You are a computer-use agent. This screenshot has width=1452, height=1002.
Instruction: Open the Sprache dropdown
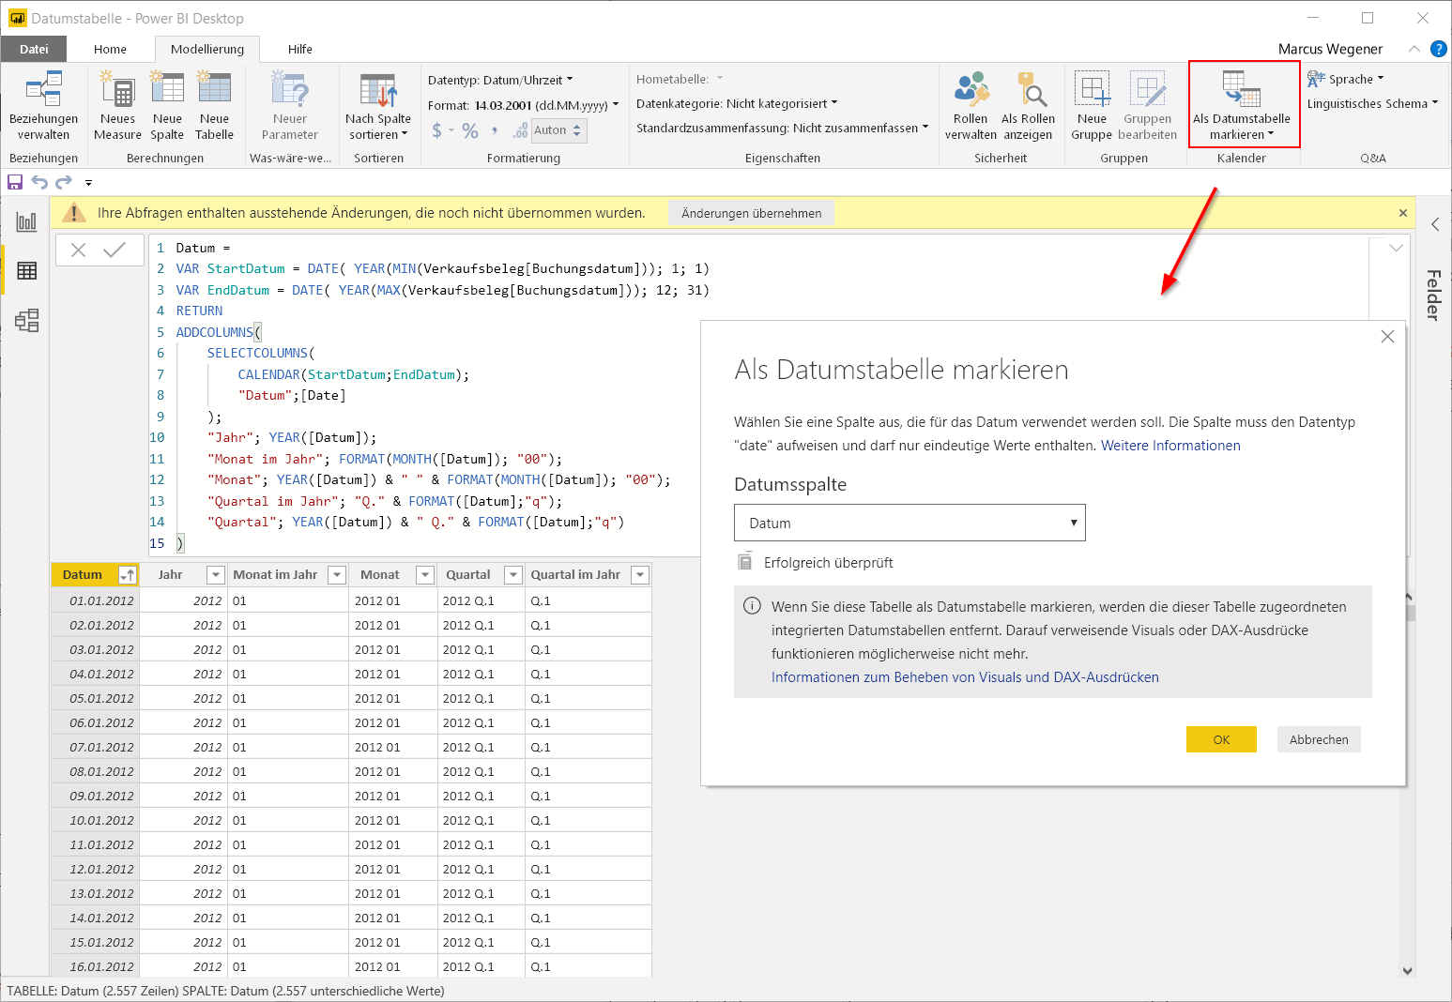[x=1346, y=79]
